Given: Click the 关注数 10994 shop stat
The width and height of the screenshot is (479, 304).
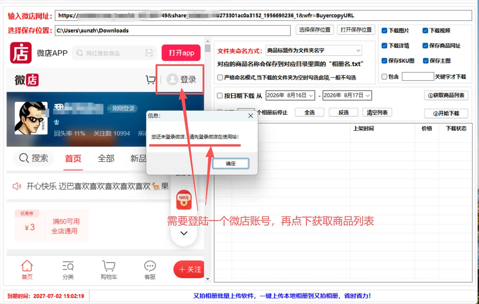Looking at the screenshot, I should 111,133.
